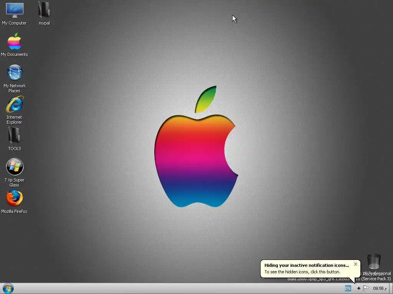Viewport: 393px width, 294px height.
Task: Click the 09:56 taskbar clock
Action: [380, 289]
